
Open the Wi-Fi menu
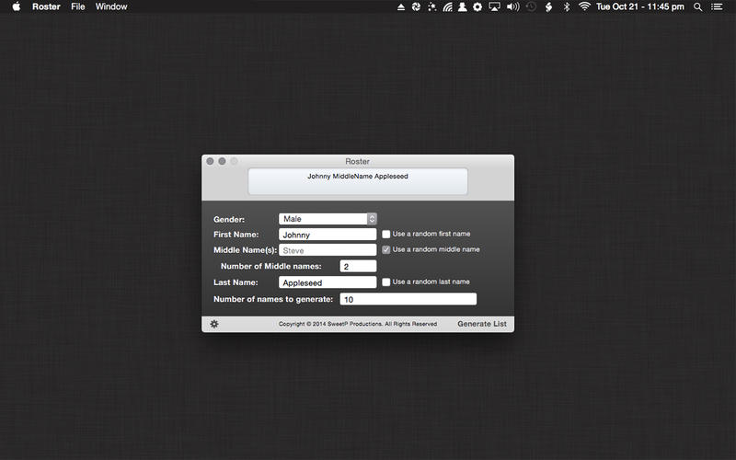coord(584,6)
